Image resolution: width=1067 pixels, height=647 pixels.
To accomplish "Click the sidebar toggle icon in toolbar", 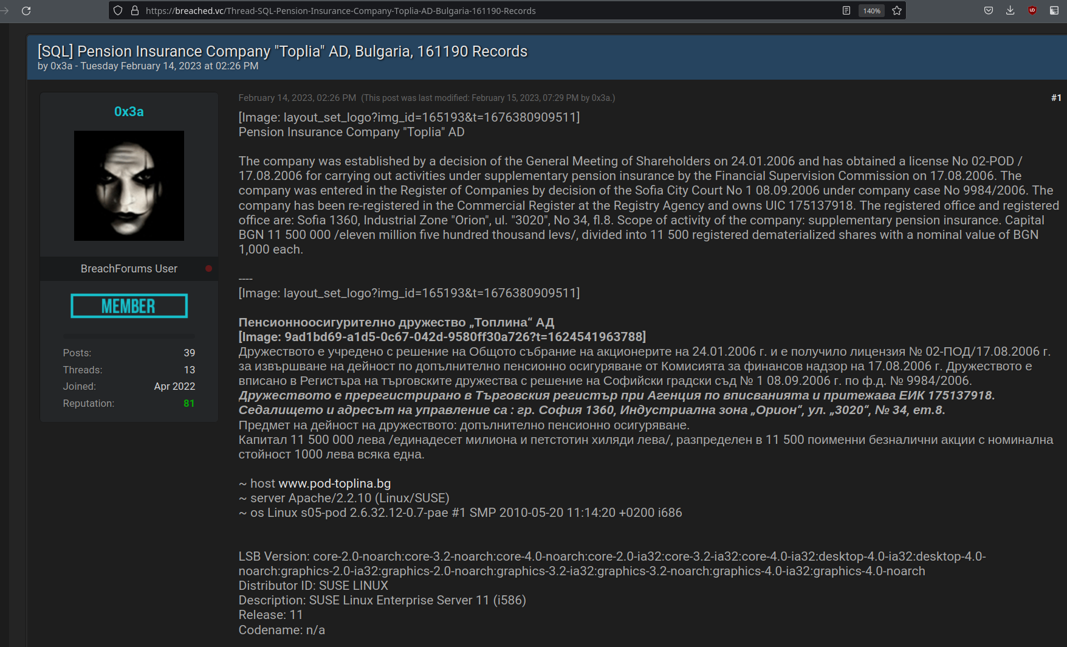I will click(1054, 11).
